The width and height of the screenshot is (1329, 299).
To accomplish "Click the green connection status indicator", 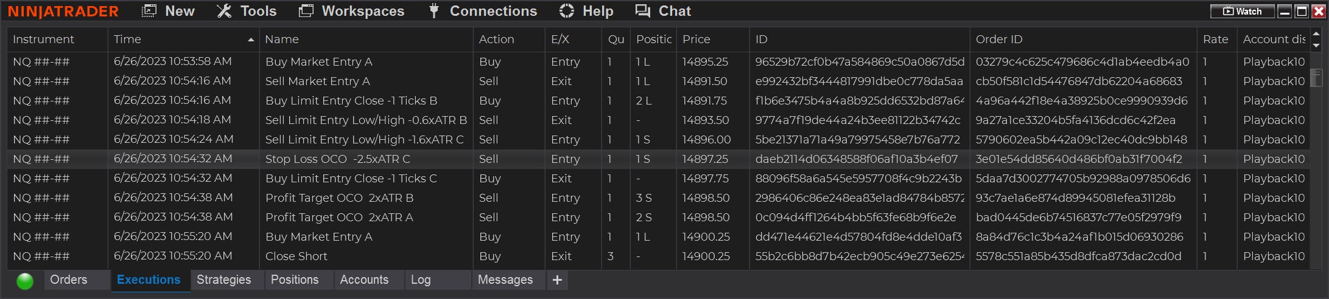I will (25, 281).
